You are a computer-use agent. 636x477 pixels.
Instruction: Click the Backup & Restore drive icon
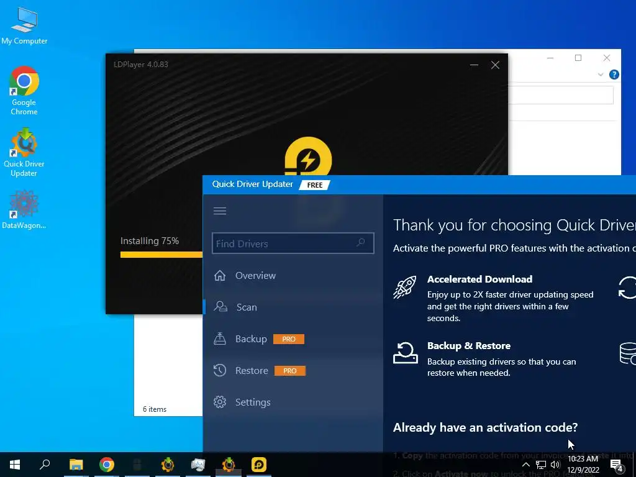[405, 353]
